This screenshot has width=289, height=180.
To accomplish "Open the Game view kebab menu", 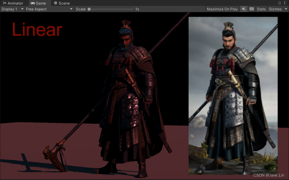I will (285, 3).
